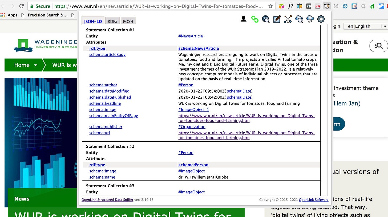Click the Apps grid icon in bookmarks bar

(3, 15)
